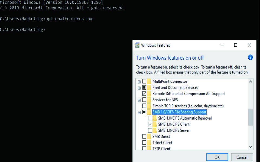Click the feature list scrollbar thumb

(251, 117)
